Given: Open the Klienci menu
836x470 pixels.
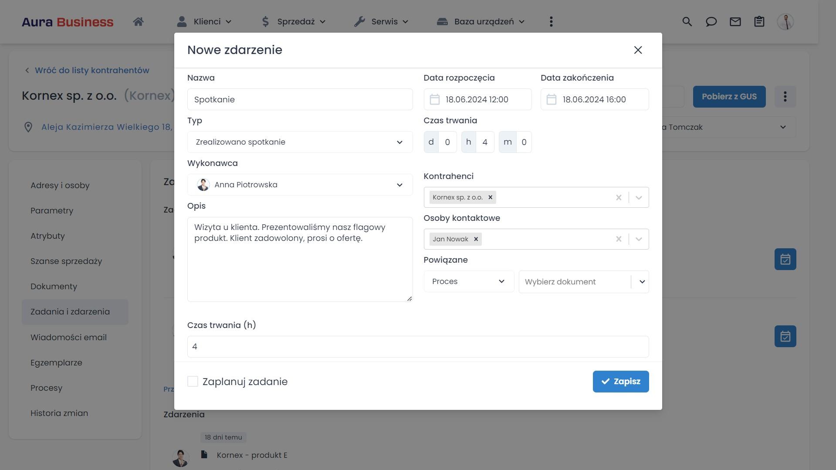Looking at the screenshot, I should pos(204,21).
